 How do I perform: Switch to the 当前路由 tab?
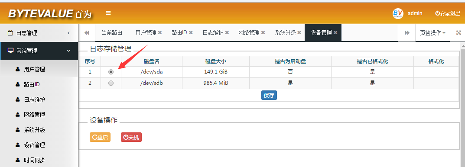(112, 32)
